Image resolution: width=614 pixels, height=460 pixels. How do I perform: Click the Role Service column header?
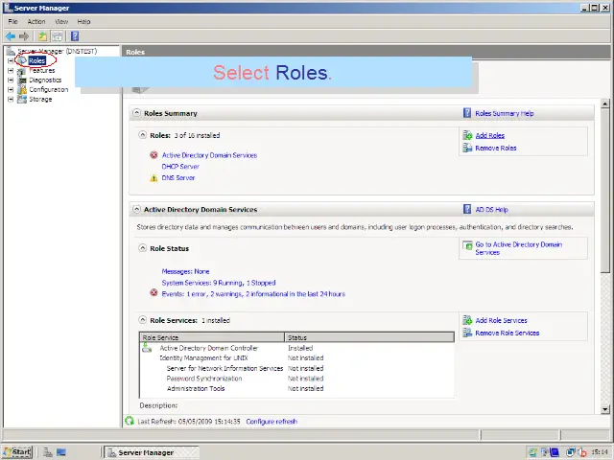point(212,337)
